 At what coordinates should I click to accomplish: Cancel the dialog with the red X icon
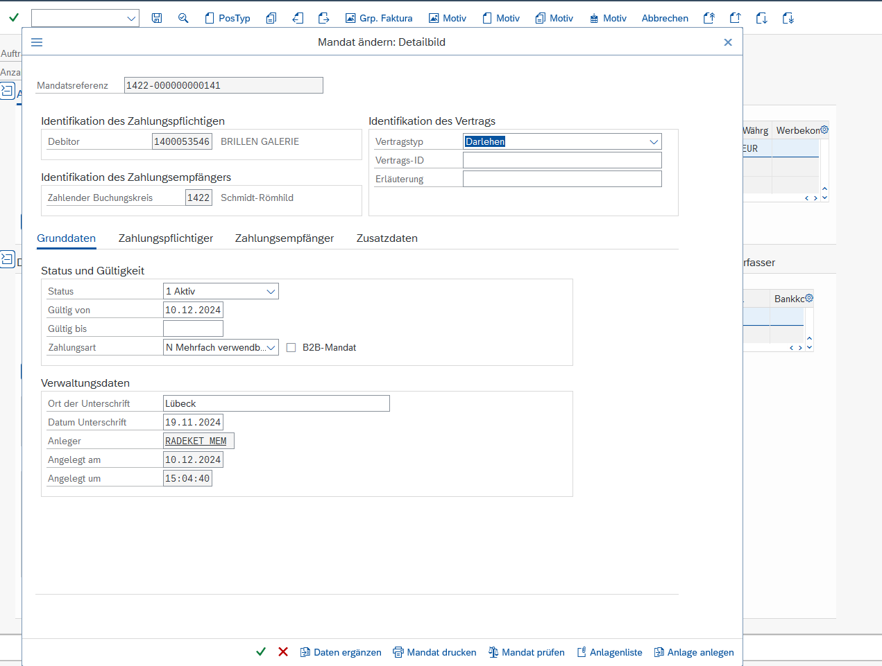tap(283, 652)
